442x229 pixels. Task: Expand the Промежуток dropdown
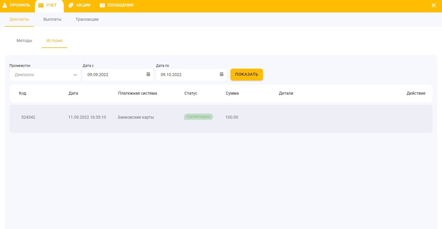(x=44, y=75)
